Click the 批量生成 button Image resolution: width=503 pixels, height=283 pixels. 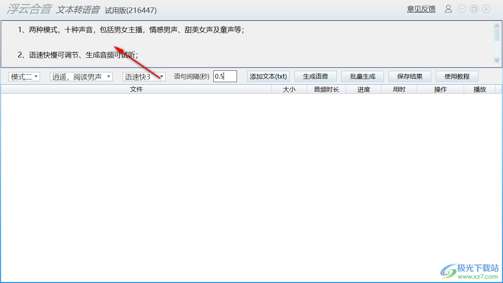(x=363, y=76)
